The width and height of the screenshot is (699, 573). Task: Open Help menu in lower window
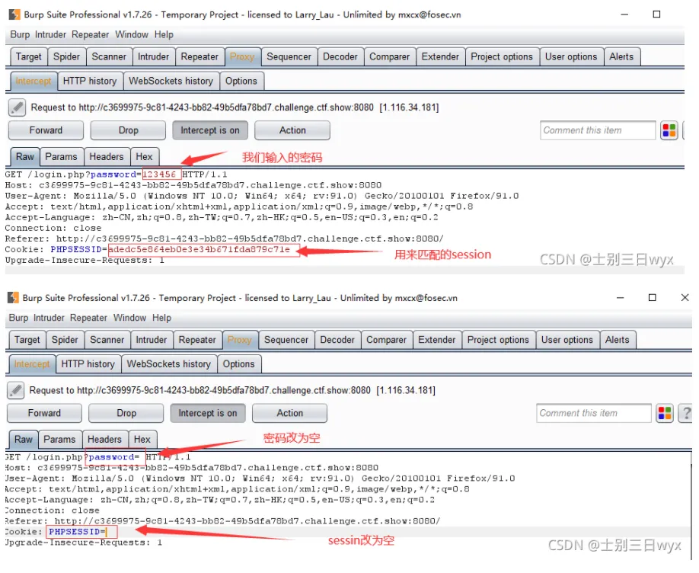point(161,318)
